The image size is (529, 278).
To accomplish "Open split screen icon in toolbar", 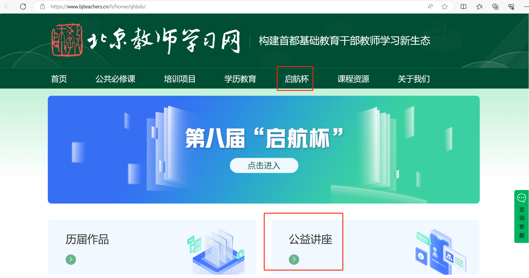I will coord(463,6).
